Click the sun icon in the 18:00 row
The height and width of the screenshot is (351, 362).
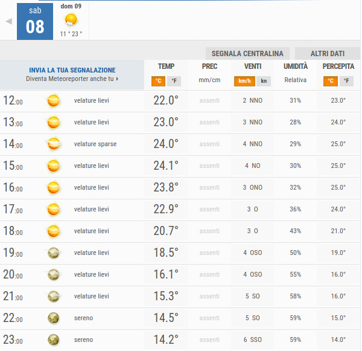point(54,231)
